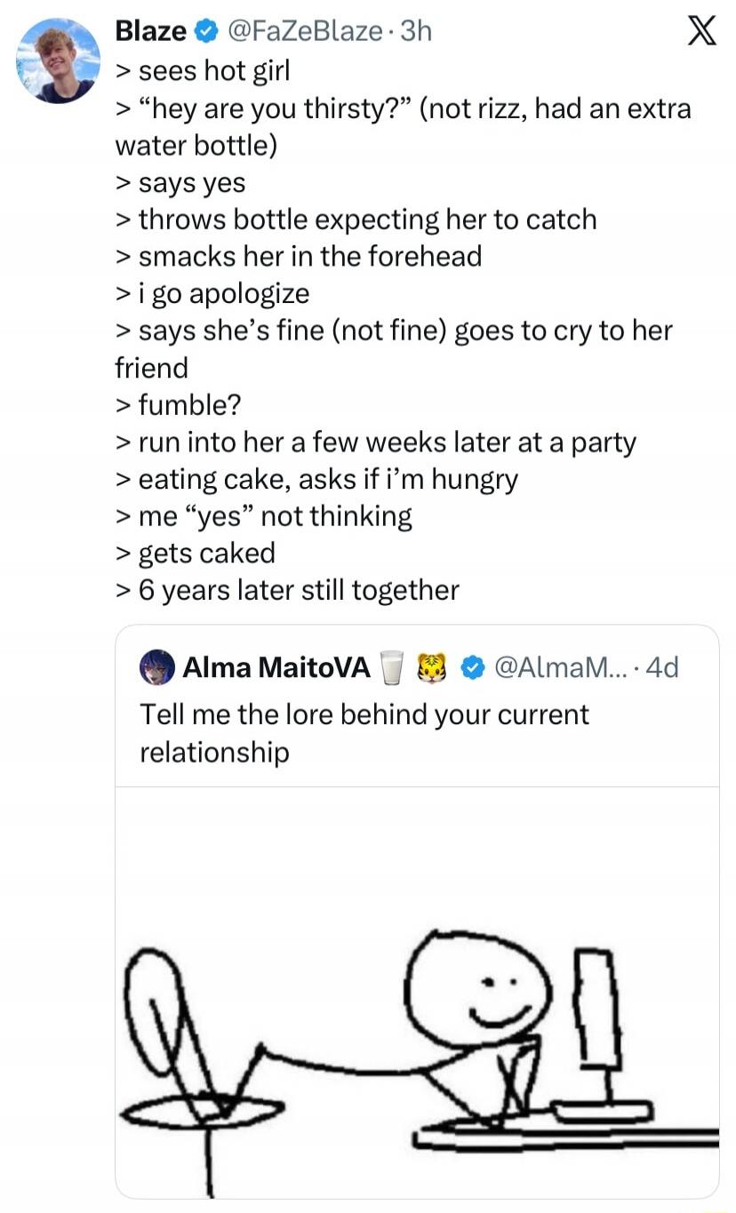The image size is (736, 1213).
Task: Click the milk glass emoji
Action: (391, 666)
